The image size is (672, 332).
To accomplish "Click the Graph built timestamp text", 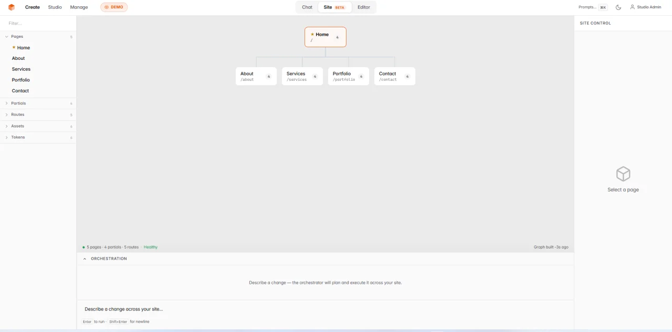I will pyautogui.click(x=551, y=247).
